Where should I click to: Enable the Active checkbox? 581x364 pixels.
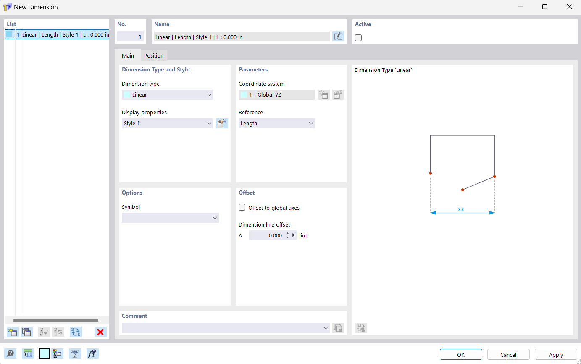coord(358,38)
